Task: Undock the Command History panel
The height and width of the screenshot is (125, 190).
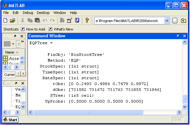Action: [x=16, y=83]
